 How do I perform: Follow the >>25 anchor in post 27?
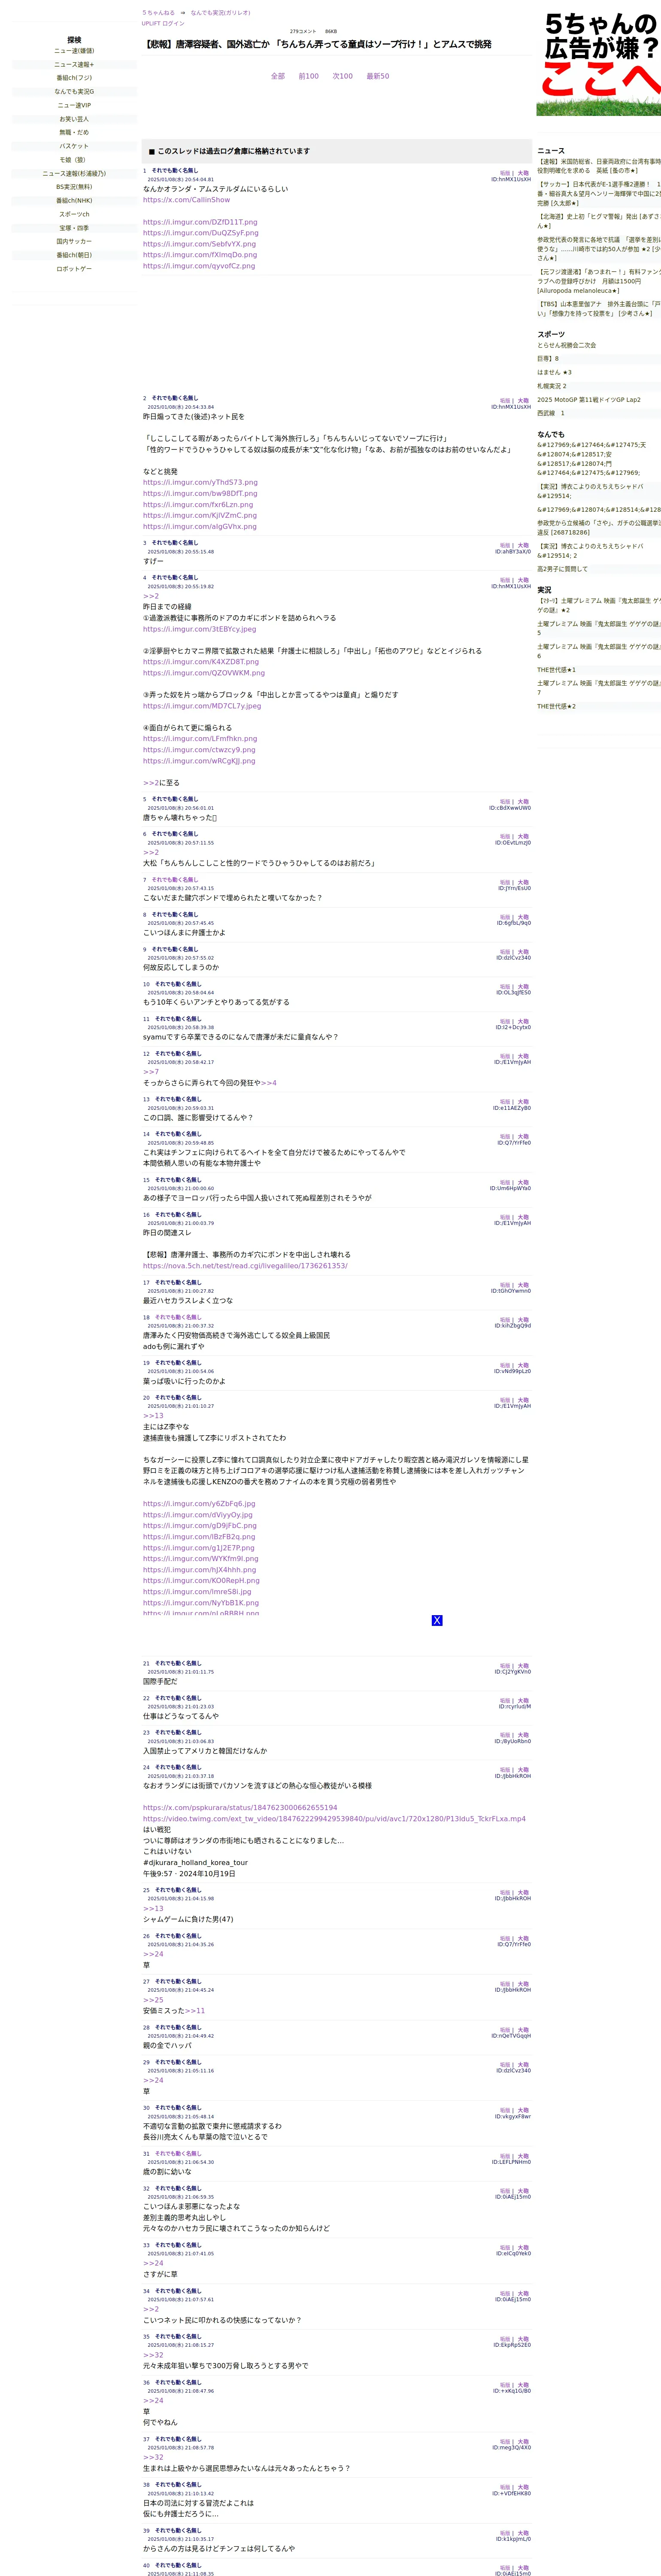point(153,2000)
